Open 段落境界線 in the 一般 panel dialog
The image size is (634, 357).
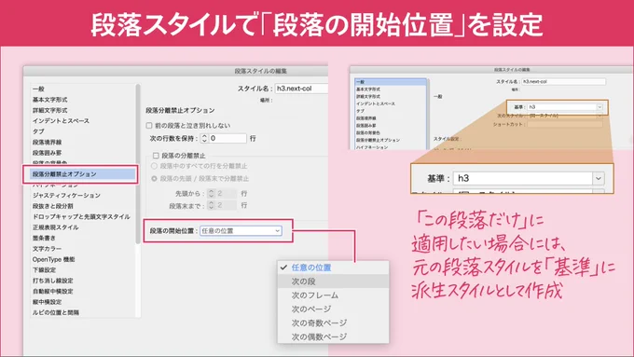365,118
